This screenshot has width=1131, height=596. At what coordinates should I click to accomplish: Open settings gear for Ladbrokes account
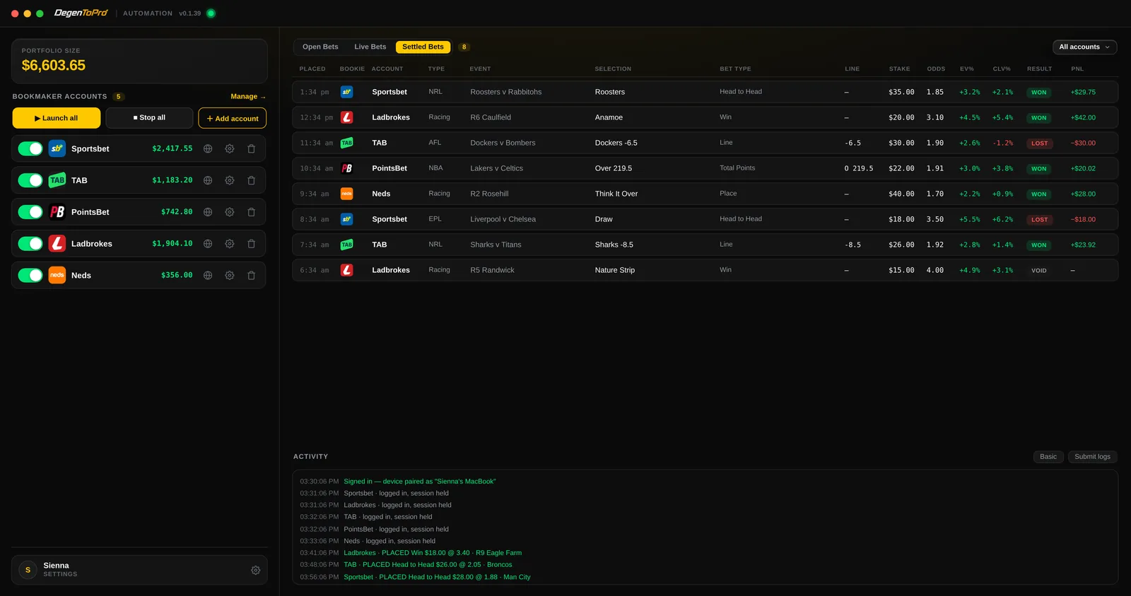[x=230, y=244]
